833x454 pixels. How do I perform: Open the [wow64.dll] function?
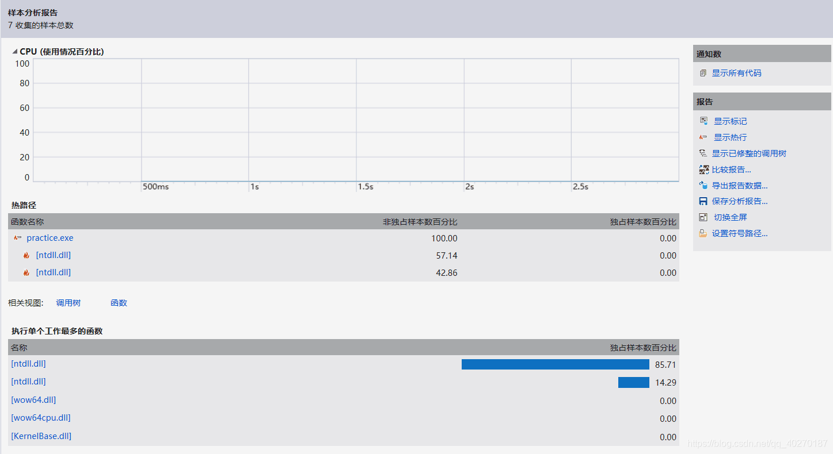tap(33, 400)
